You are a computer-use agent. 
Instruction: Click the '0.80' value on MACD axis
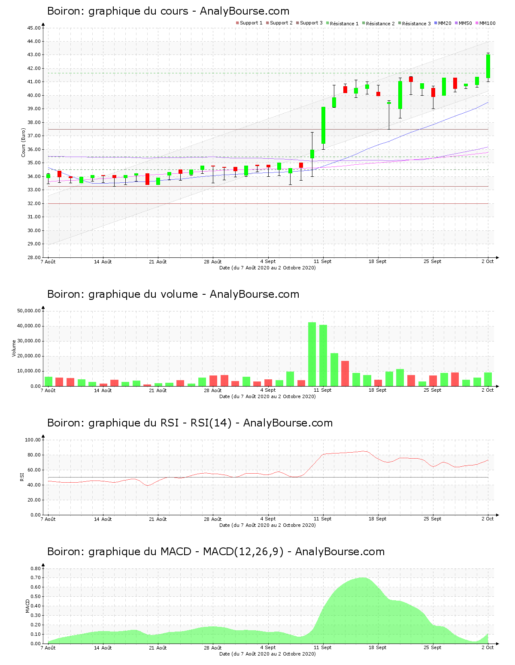pos(36,568)
